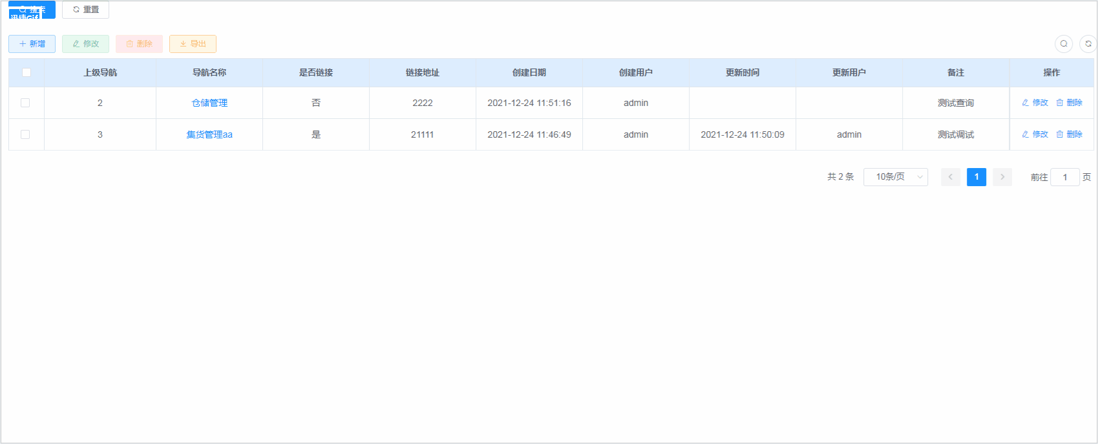The width and height of the screenshot is (1098, 444).
Task: Open the 集货管理aa navigation name link
Action: 209,134
